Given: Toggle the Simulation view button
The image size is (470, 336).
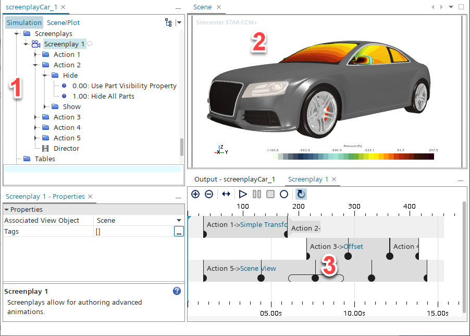Looking at the screenshot, I should pyautogui.click(x=24, y=22).
